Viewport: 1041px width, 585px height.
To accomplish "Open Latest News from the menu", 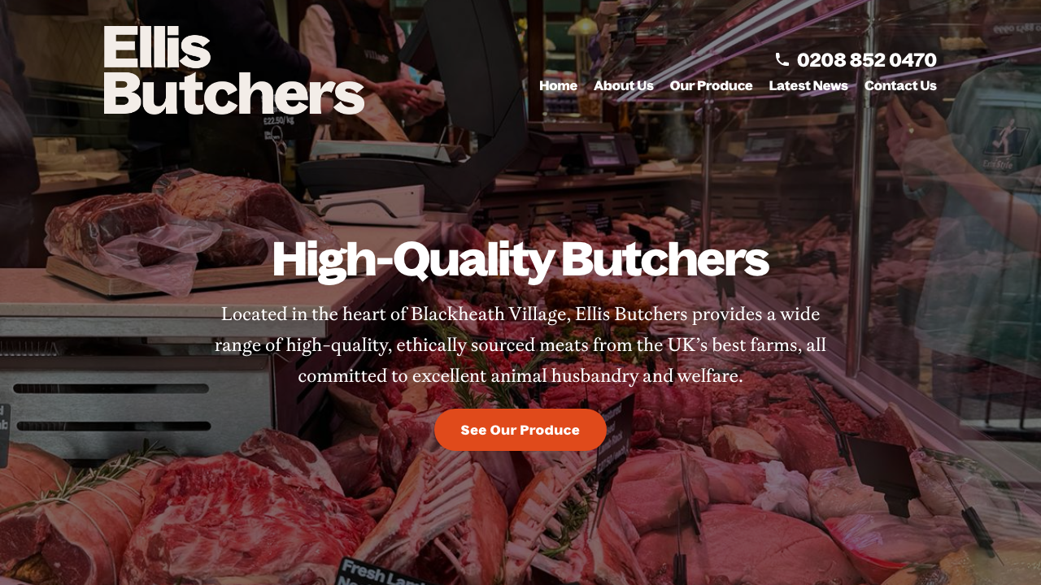I will coord(808,85).
